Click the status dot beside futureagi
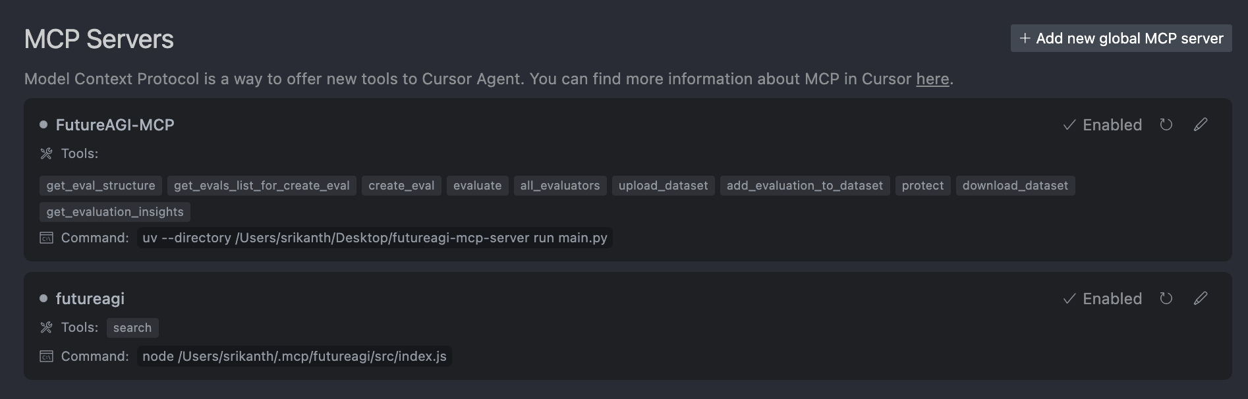This screenshot has height=399, width=1248. (43, 298)
